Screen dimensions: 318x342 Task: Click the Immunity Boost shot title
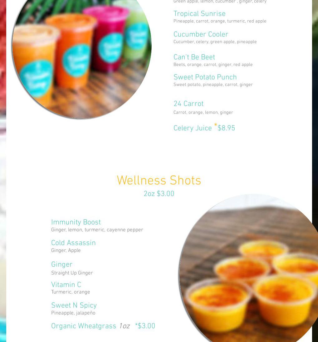pos(76,222)
